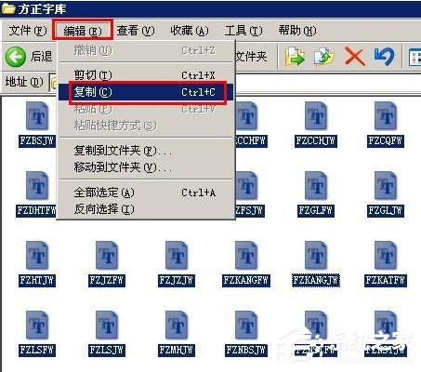Screen dimensions: 421x372
Task: Select the FZMHJW font file icon
Action: tap(177, 325)
